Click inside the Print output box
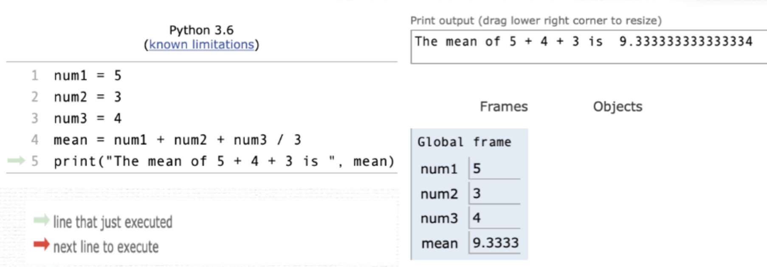Screen dimensions: 767x267 (x=589, y=47)
